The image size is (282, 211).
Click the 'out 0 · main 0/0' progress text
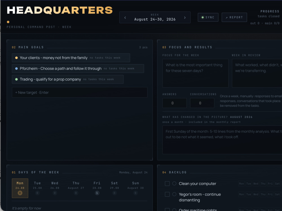(265, 23)
